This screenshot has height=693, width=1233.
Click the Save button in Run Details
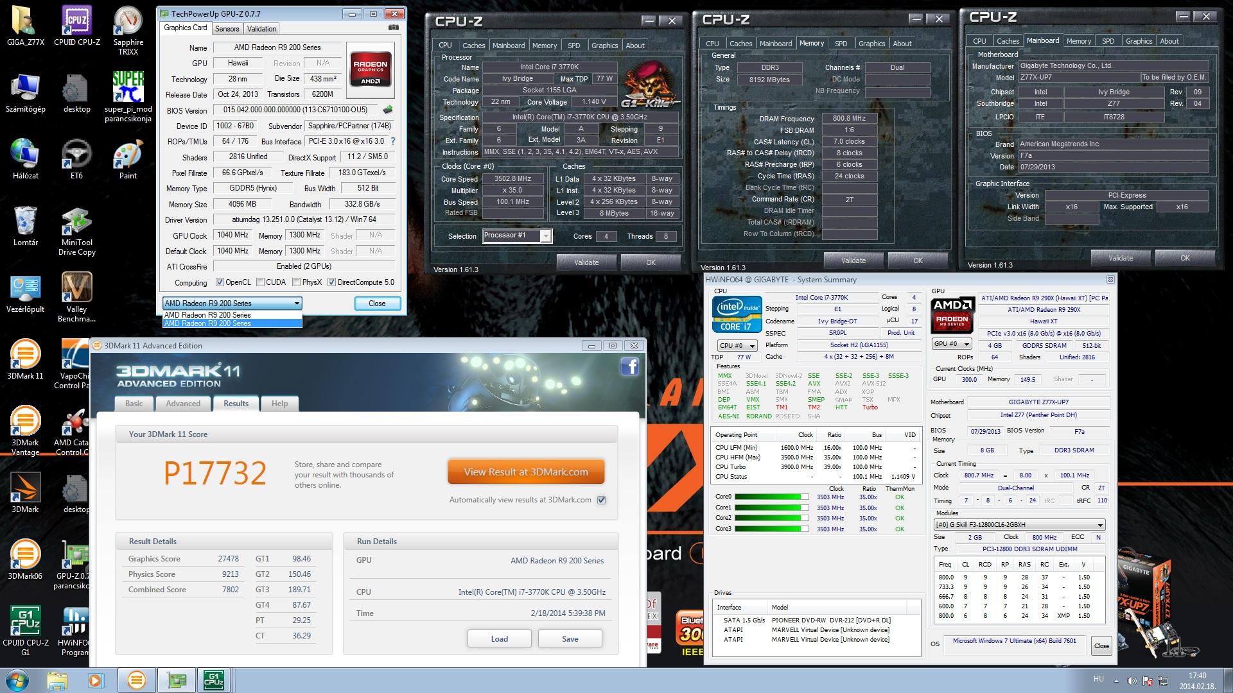click(x=570, y=638)
